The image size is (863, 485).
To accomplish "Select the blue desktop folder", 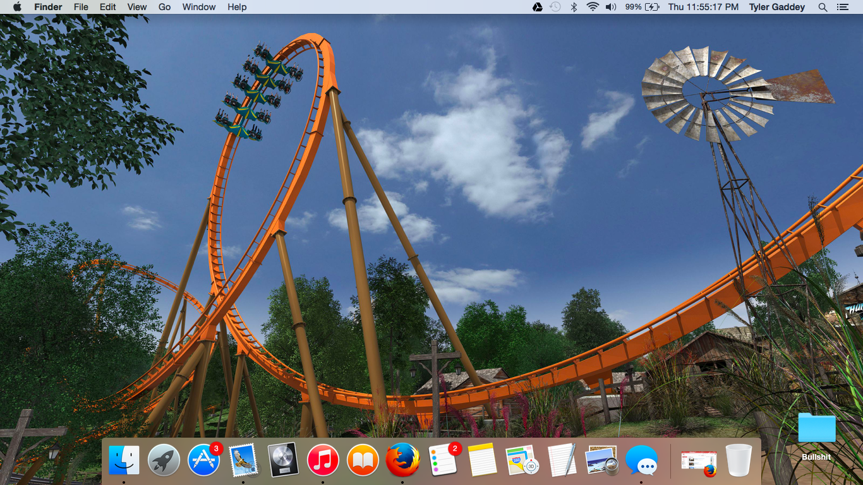I will [816, 429].
